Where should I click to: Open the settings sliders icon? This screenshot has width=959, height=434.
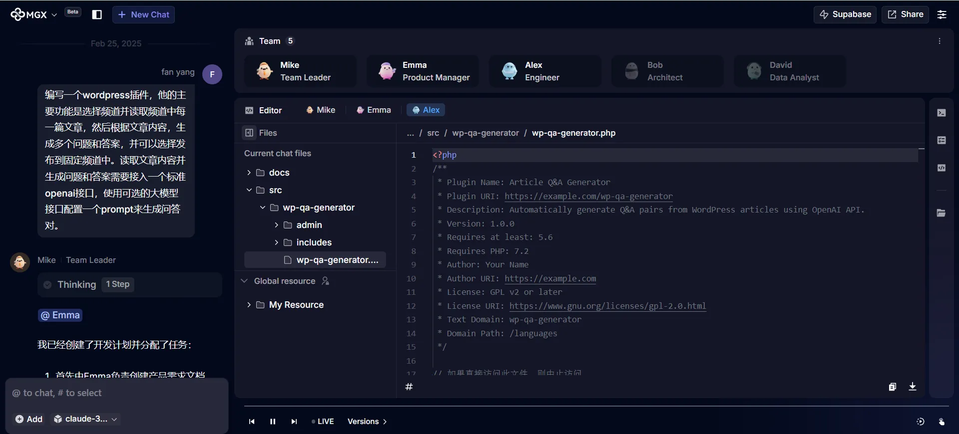pyautogui.click(x=942, y=14)
